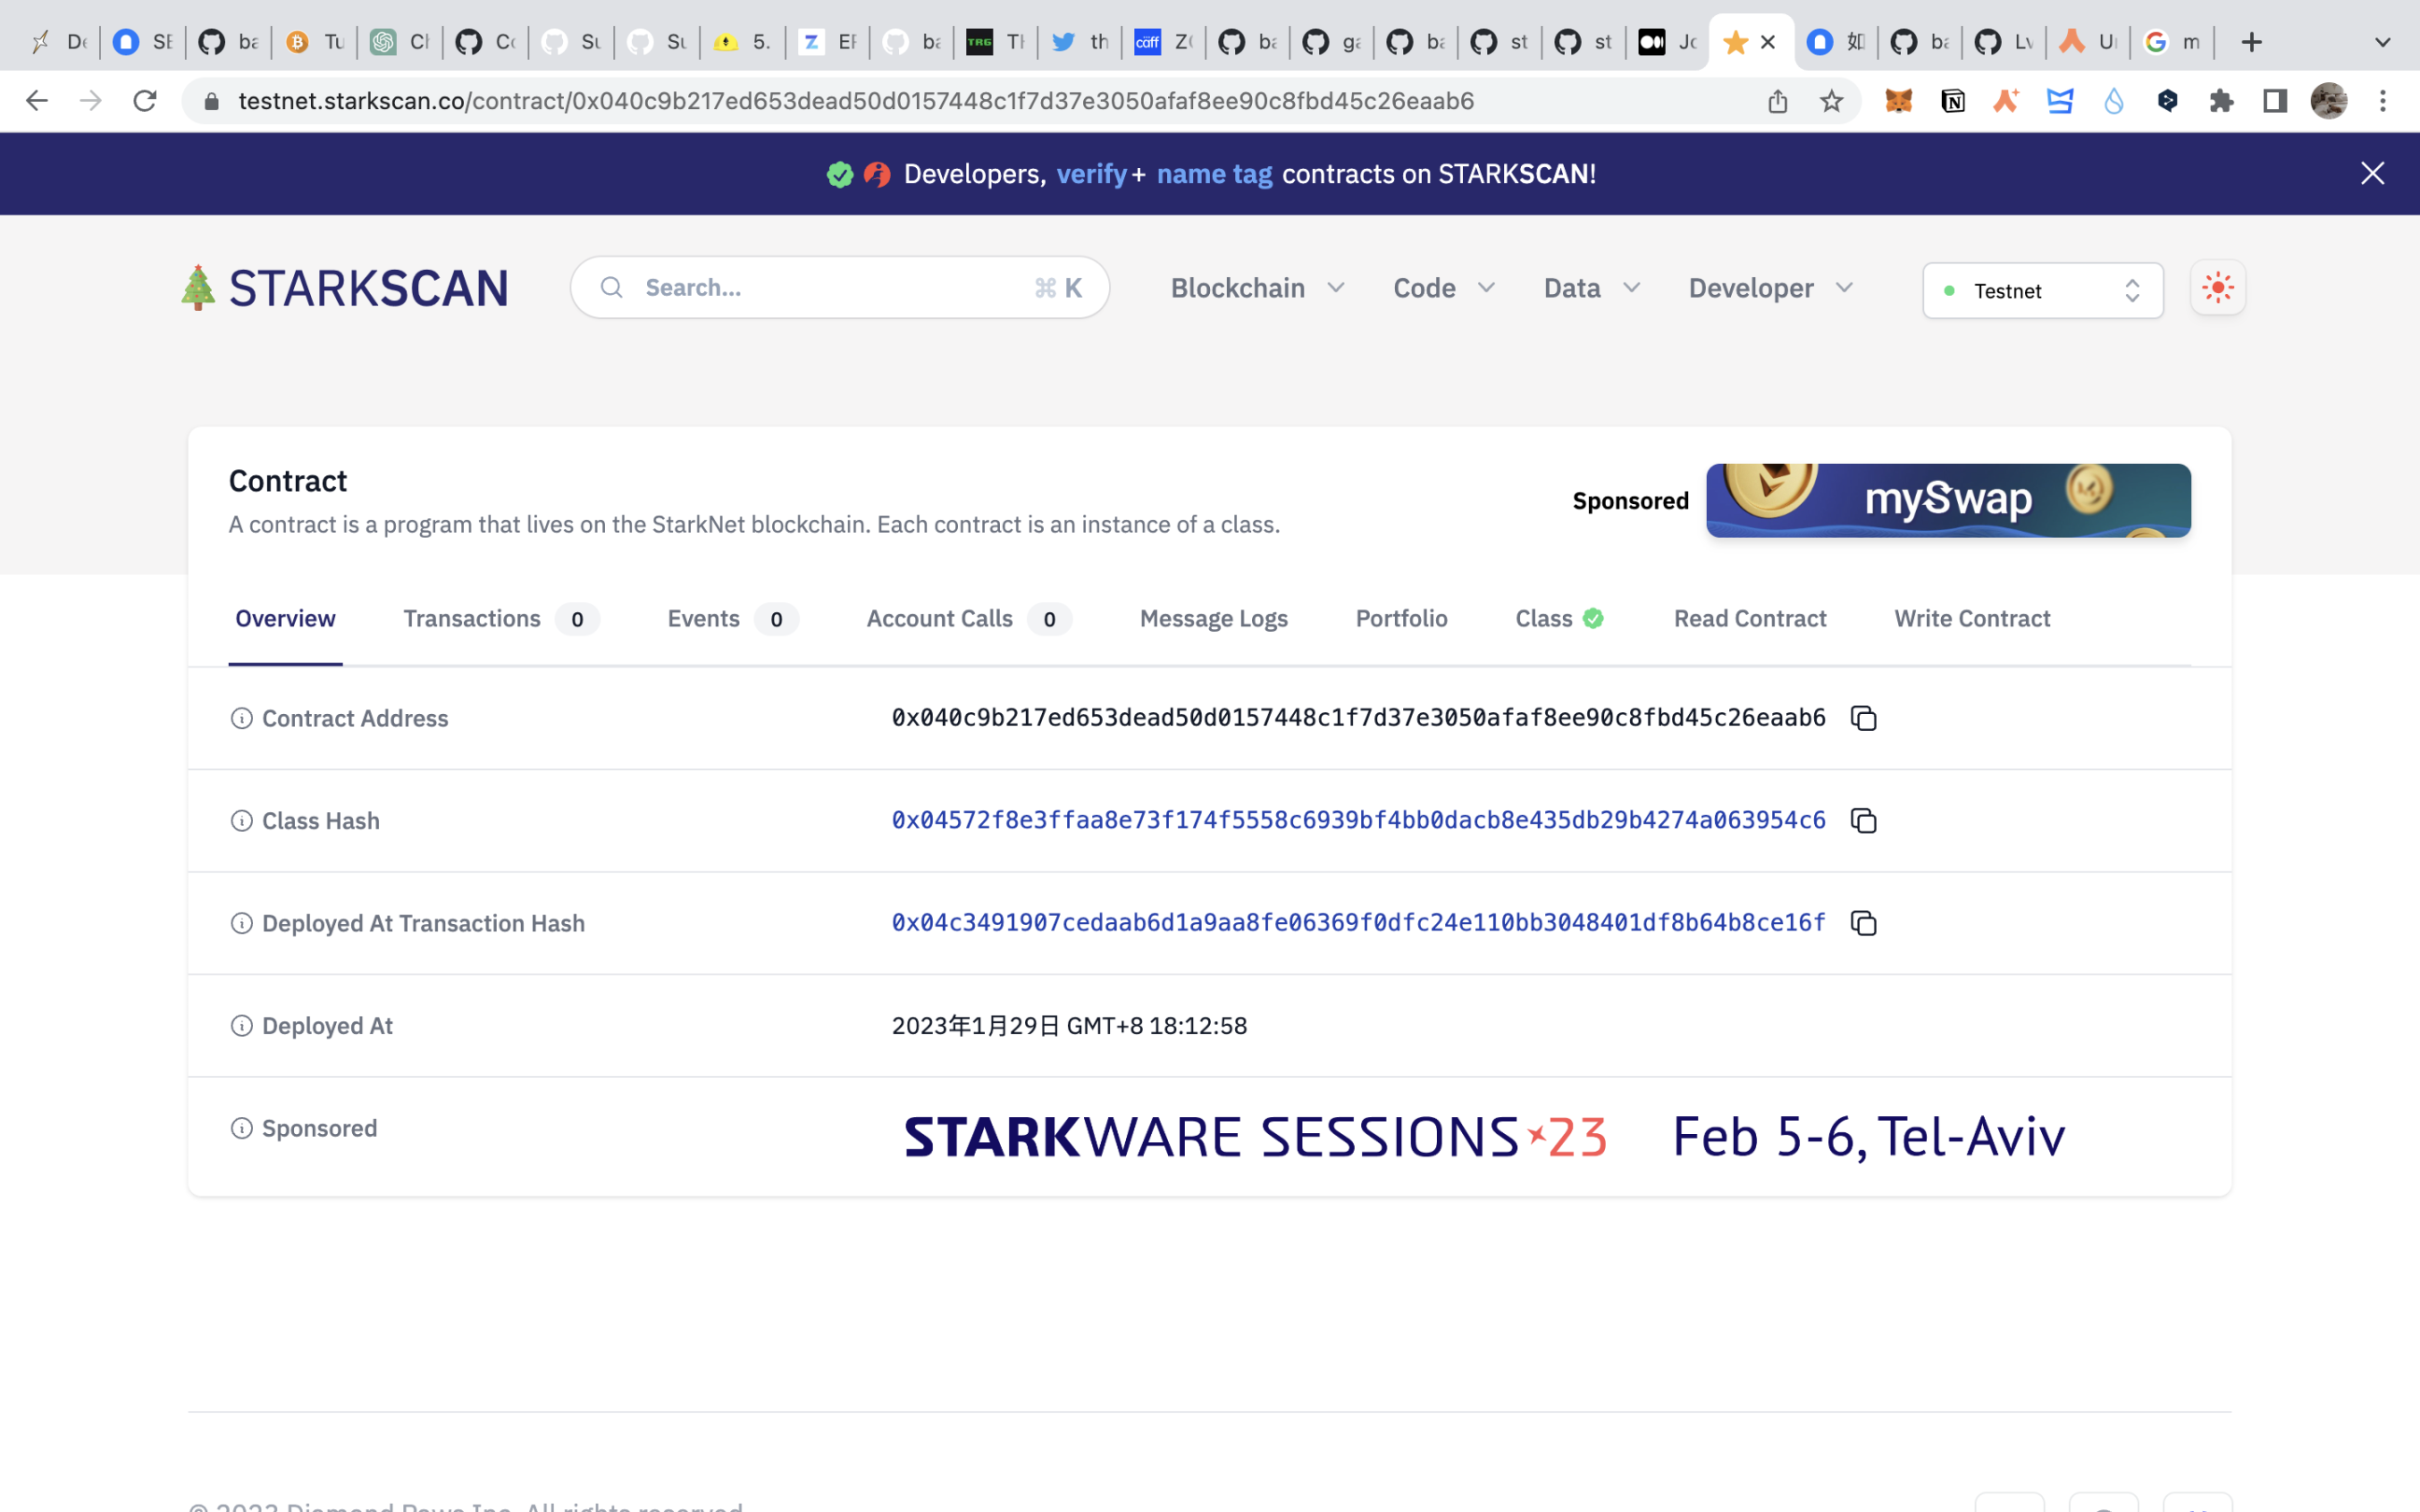Click info icon beside Deployed At
The height and width of the screenshot is (1512, 2420).
click(241, 1026)
